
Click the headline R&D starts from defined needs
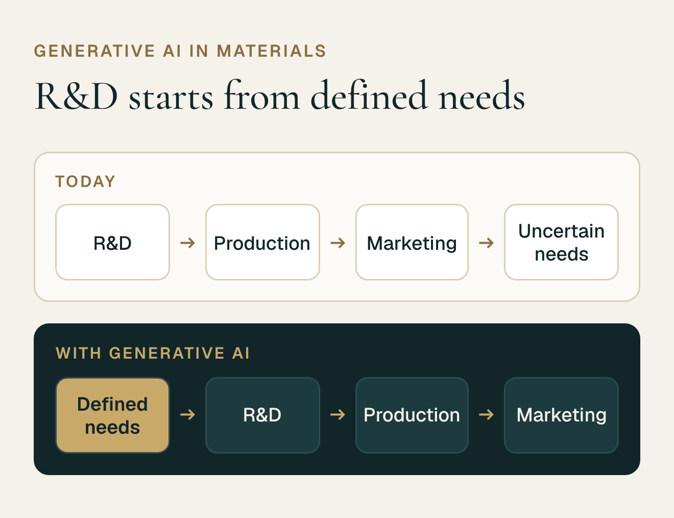(280, 96)
